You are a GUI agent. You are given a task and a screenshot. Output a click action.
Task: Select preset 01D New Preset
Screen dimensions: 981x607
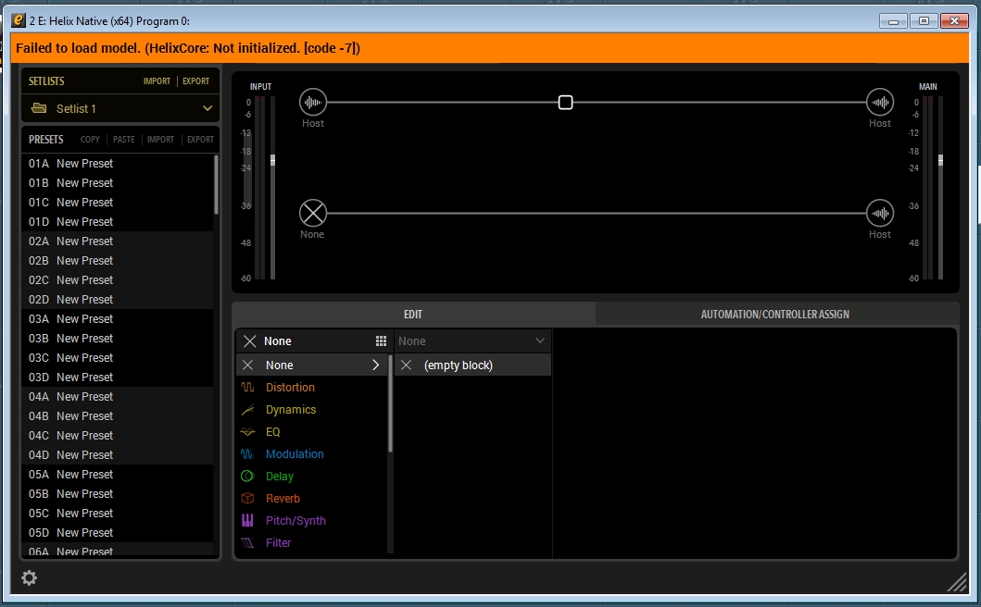[118, 221]
